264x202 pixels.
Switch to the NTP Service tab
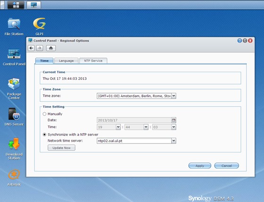coord(93,61)
